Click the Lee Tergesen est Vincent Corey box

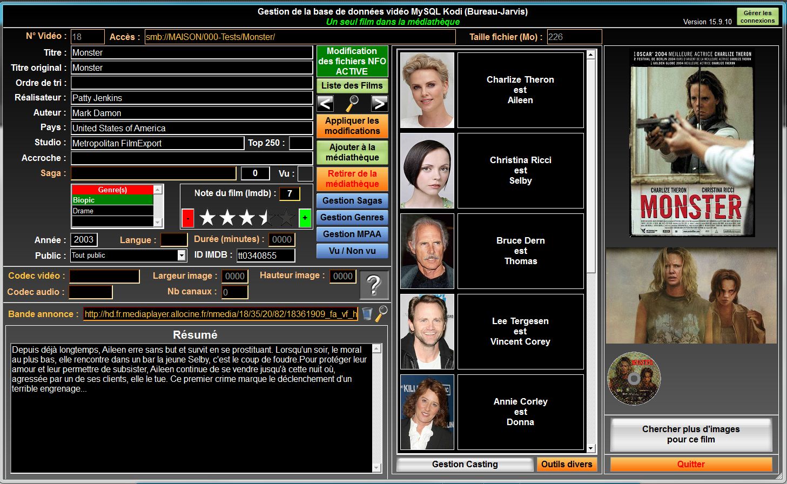coord(521,332)
